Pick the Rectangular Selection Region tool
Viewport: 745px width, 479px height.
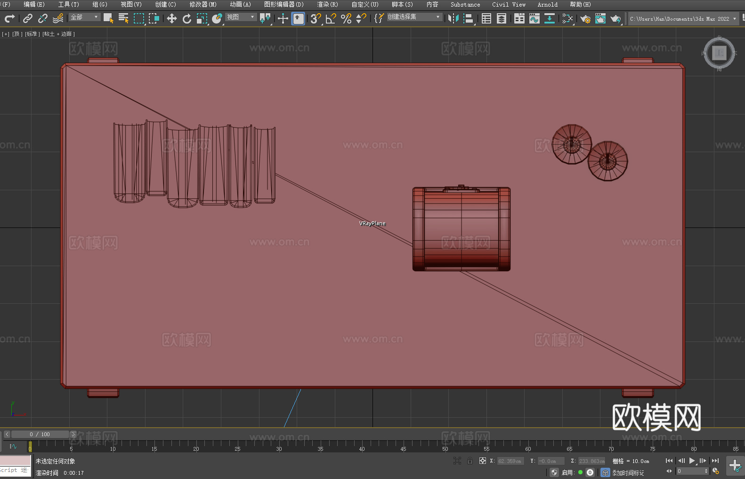pyautogui.click(x=139, y=18)
